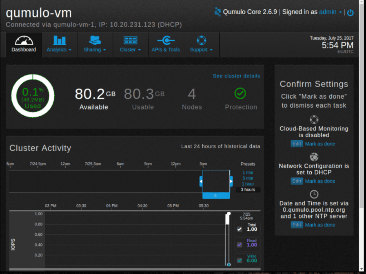
Task: Uncheck the Total IOPS checkbox
Action: coord(239,229)
